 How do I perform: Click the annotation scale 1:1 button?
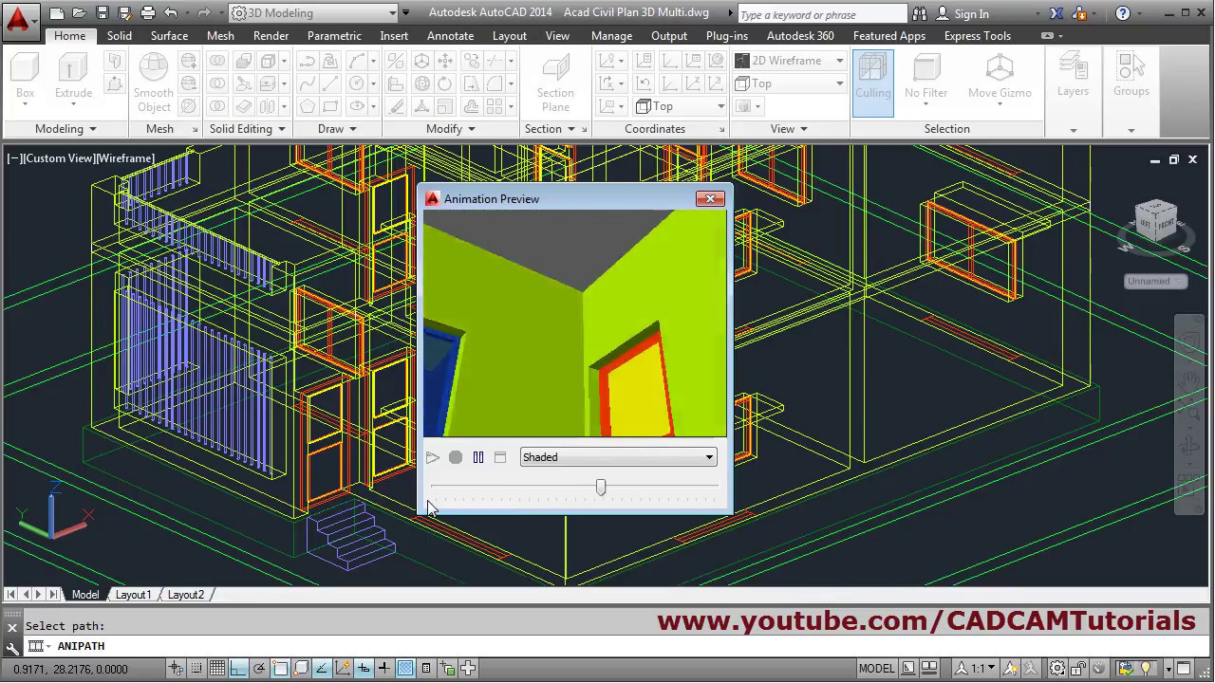point(976,669)
